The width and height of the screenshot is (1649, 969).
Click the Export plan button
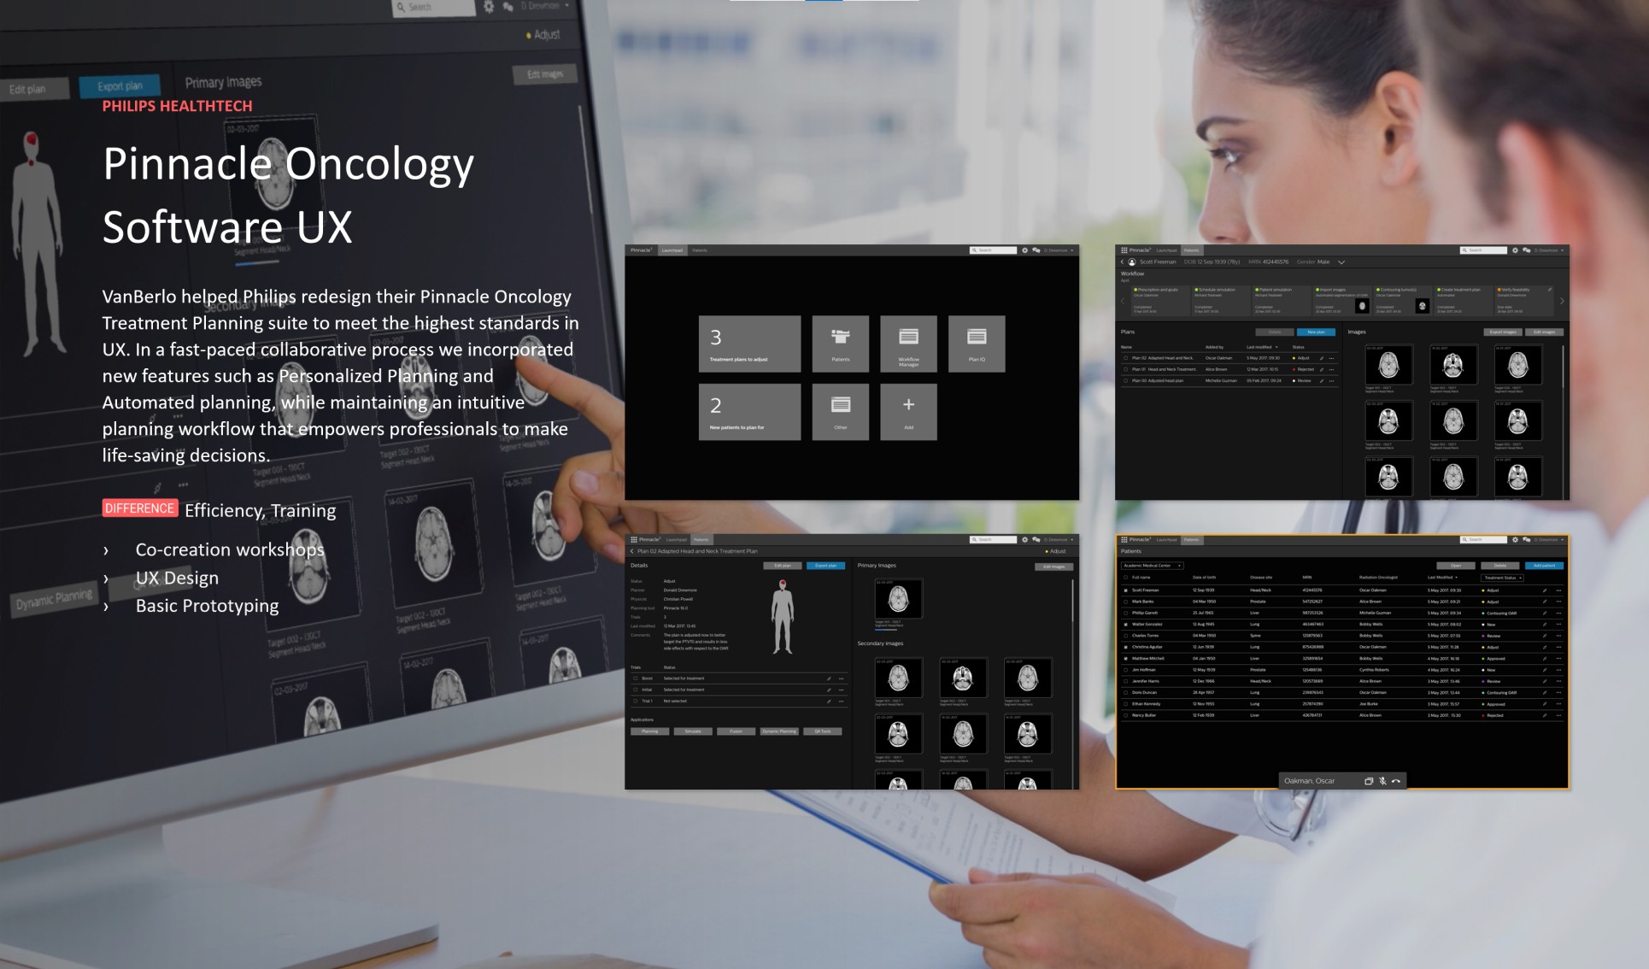118,82
